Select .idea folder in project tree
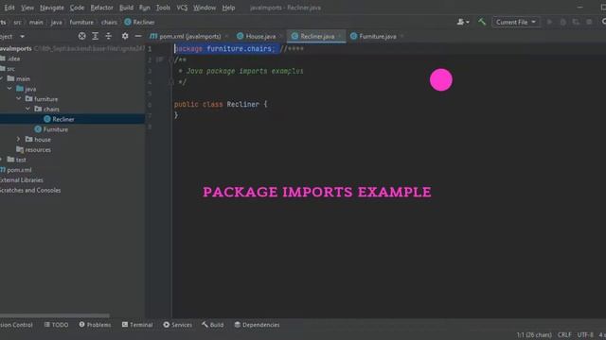Image resolution: width=606 pixels, height=340 pixels. (13, 59)
